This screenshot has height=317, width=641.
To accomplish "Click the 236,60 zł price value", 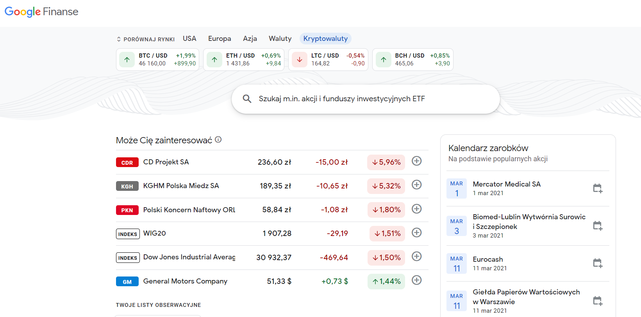I will pyautogui.click(x=275, y=162).
